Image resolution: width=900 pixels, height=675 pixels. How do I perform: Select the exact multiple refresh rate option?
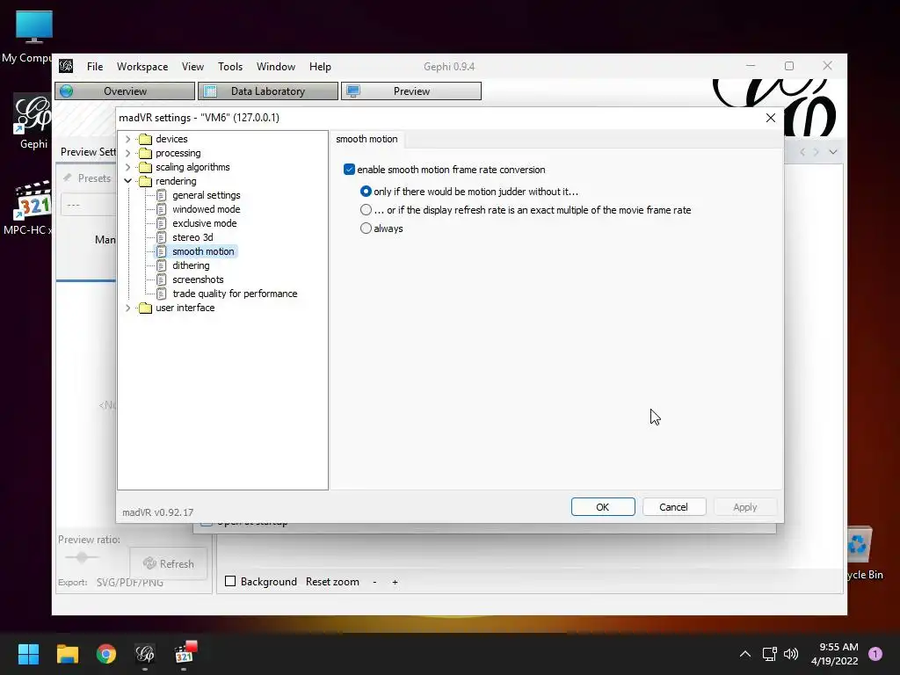click(x=366, y=209)
